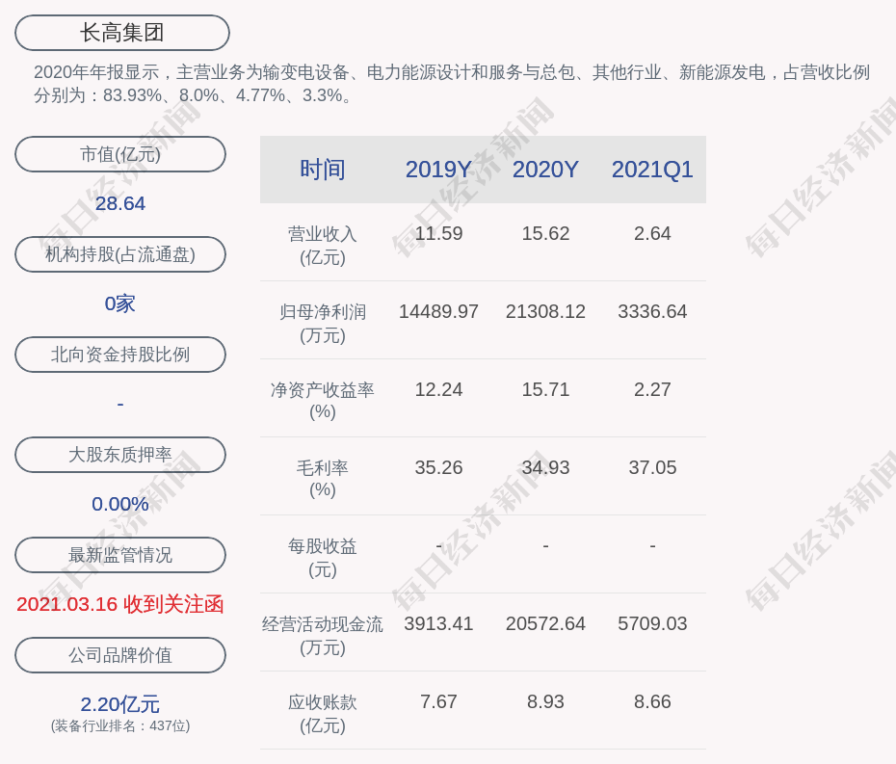This screenshot has height=764, width=896.
Task: Click the 毛利率(%) row label
Action: pos(323,479)
